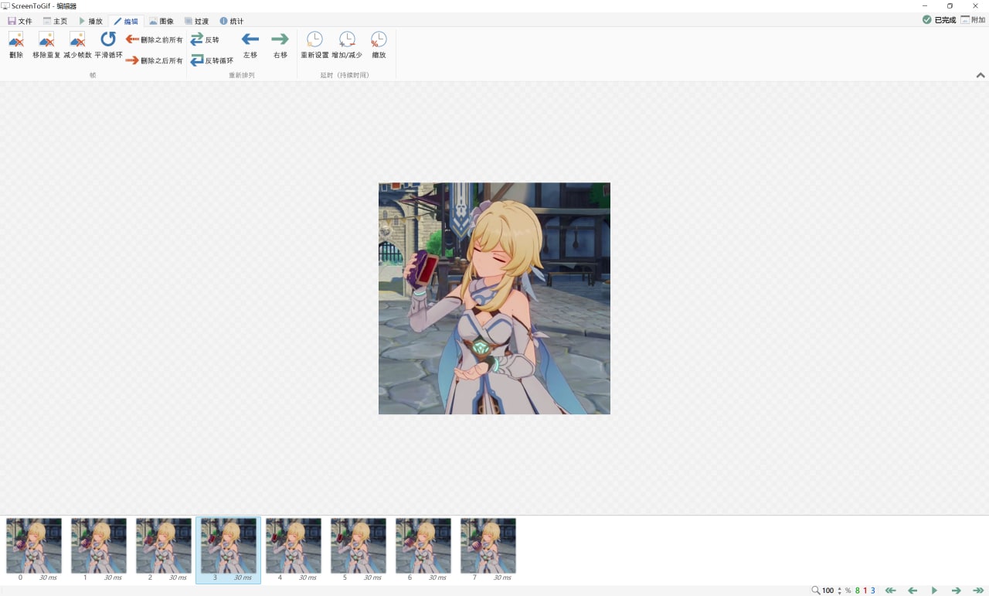Open the Statistics (统计) tab
989x596 pixels.
point(231,21)
